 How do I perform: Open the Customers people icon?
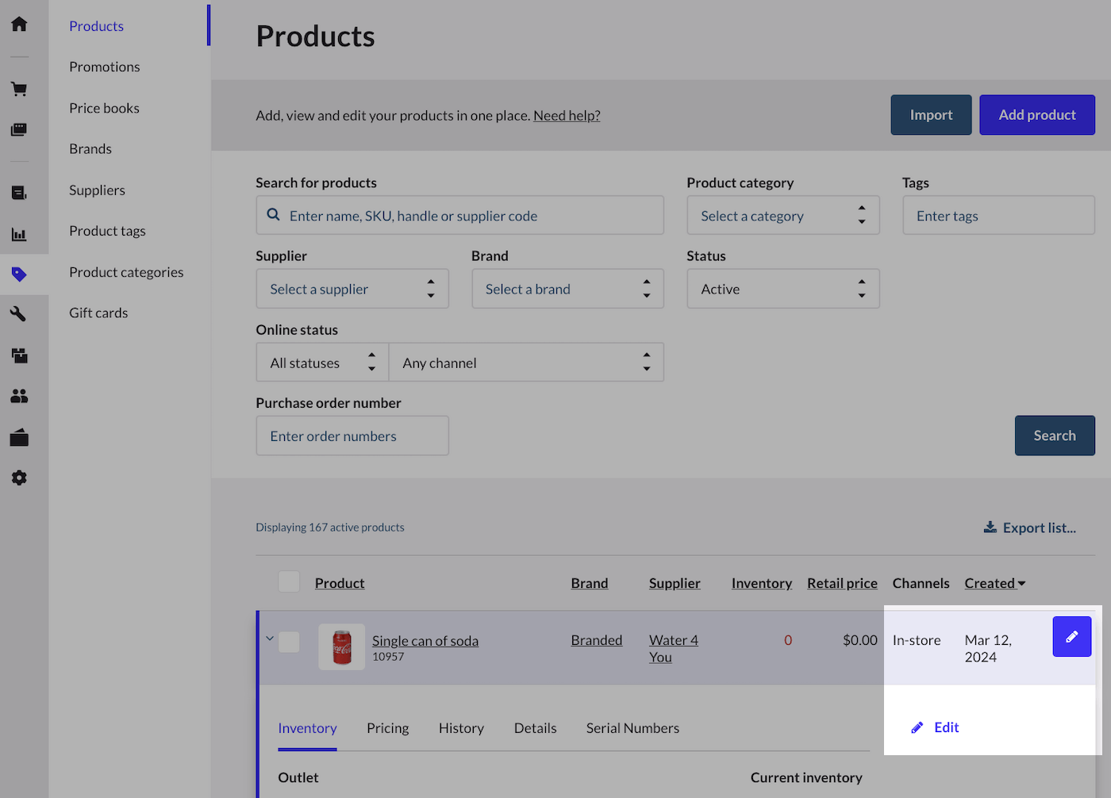(x=19, y=396)
